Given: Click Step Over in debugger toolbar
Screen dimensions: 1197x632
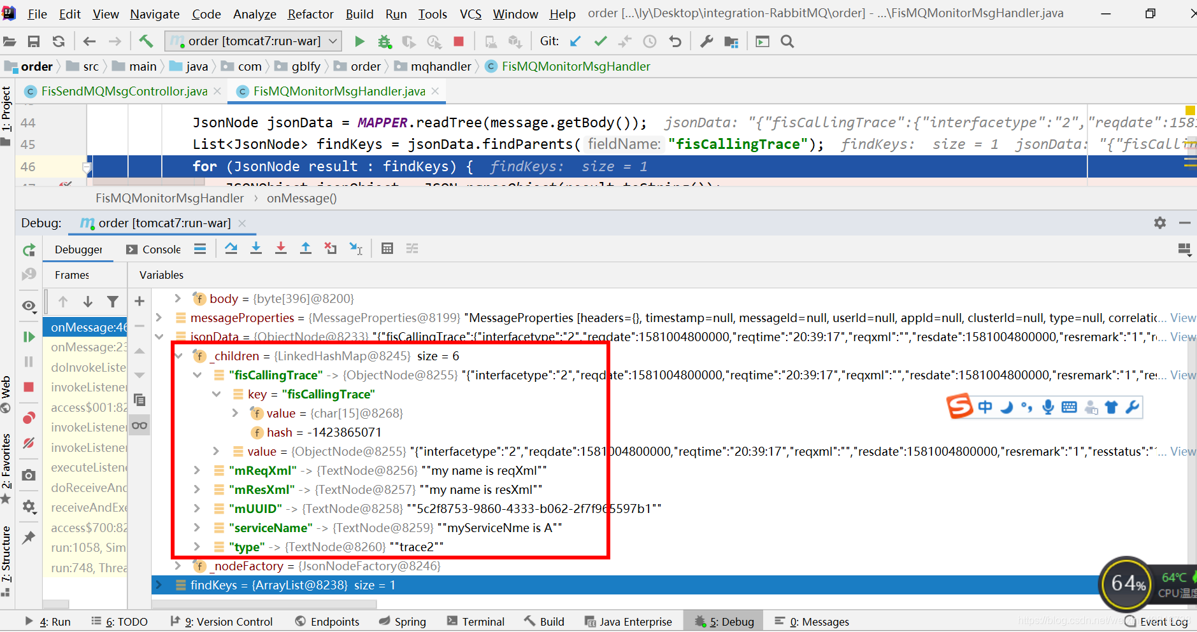Looking at the screenshot, I should pyautogui.click(x=231, y=248).
